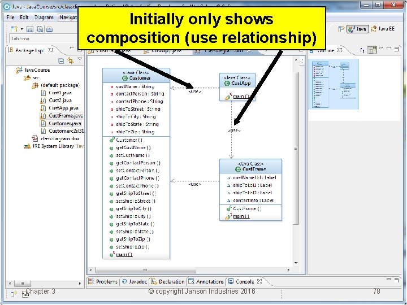The width and height of the screenshot is (407, 305).
Task: Open the Navigate menu
Action: coord(68,18)
